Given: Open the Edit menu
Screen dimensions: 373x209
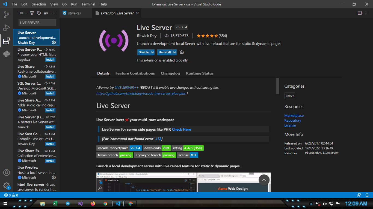Looking at the screenshot, I should coord(24,4).
